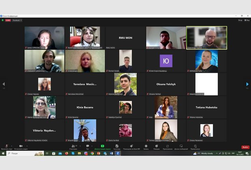Open Word from the taskbar
Image resolution: width=251 pixels, height=170 pixels.
click(x=111, y=153)
